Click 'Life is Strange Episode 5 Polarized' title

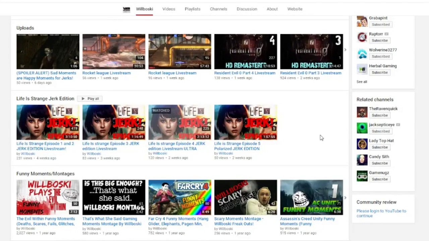(x=237, y=146)
